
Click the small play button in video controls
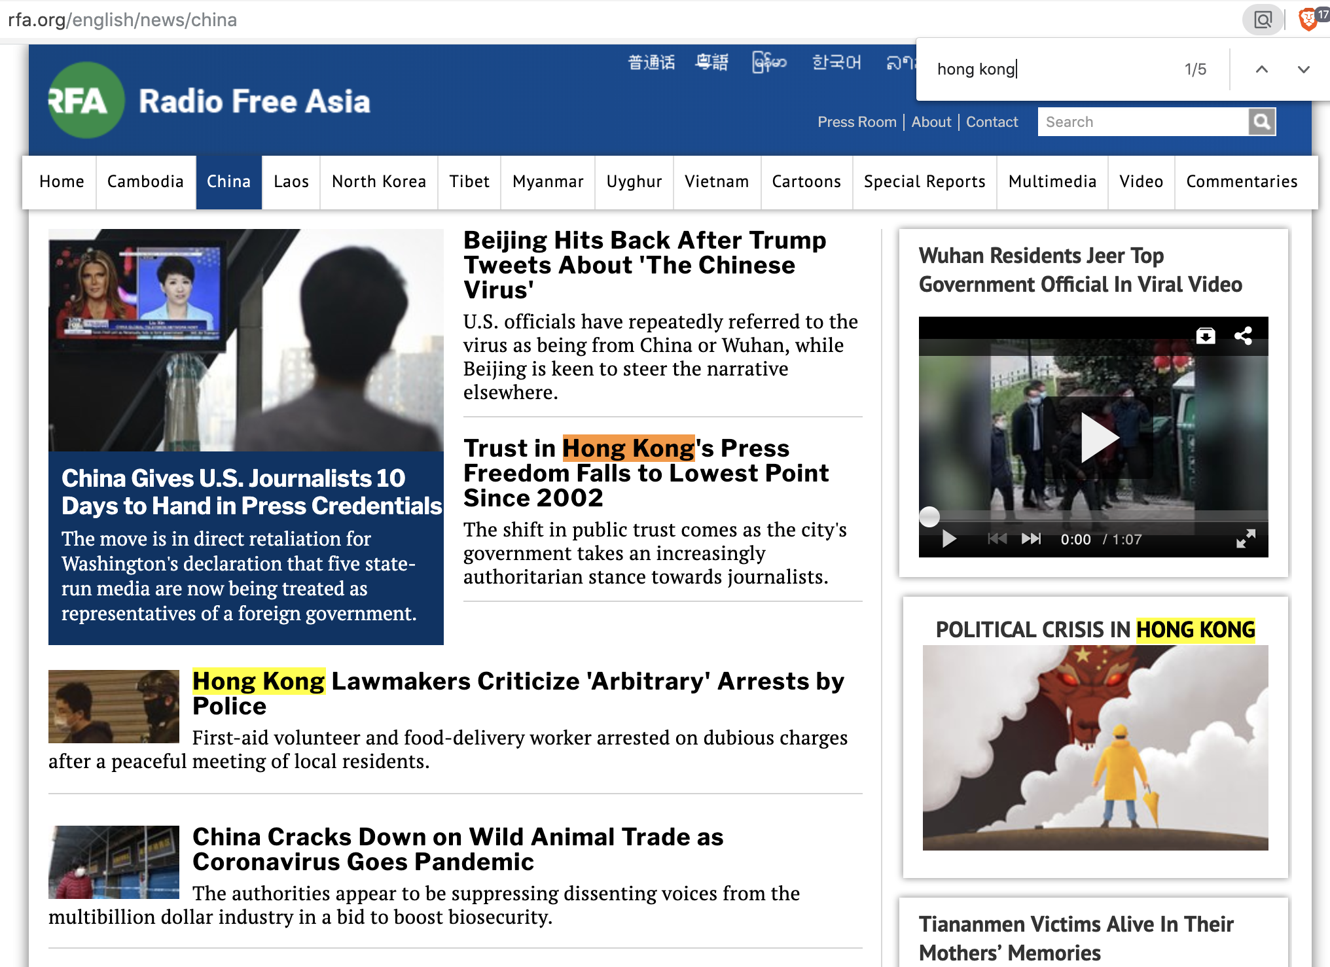(948, 538)
